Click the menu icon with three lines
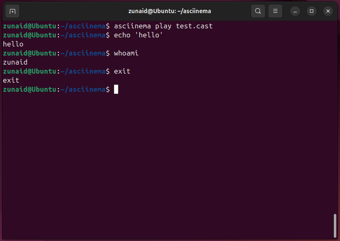Screen dimensions: 340x241 click(275, 11)
